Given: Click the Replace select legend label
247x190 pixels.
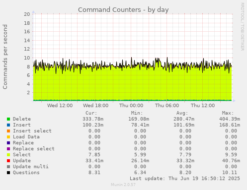Looking at the screenshot, I should coord(34,149).
